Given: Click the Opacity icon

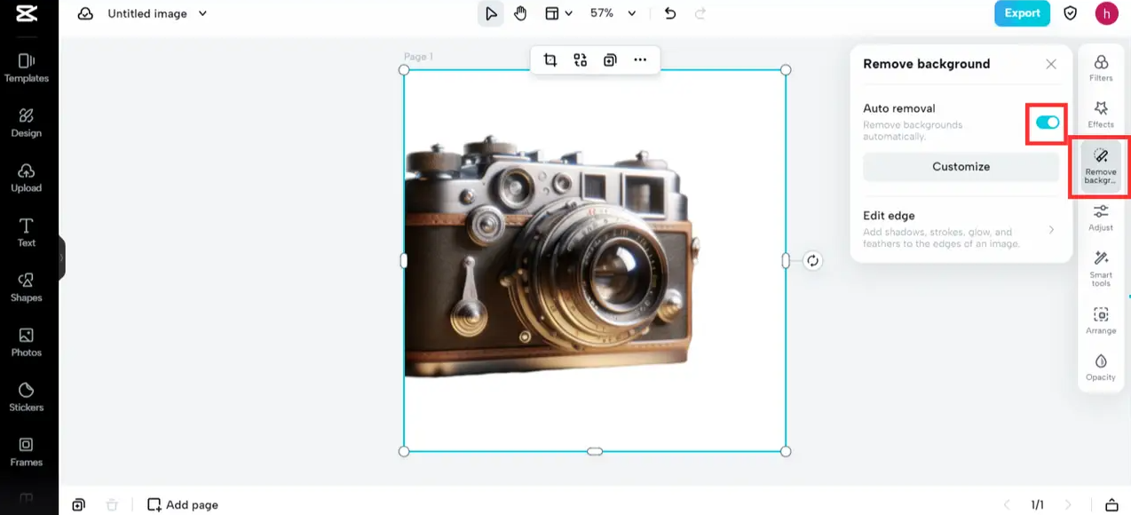Looking at the screenshot, I should pos(1101,367).
